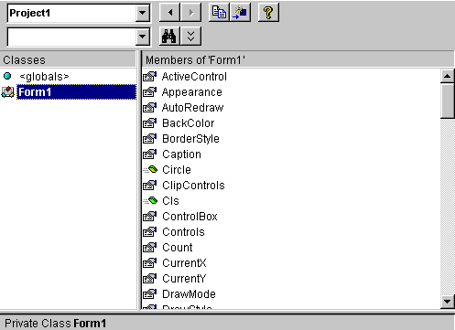
Task: Select the Controls member
Action: (x=183, y=232)
